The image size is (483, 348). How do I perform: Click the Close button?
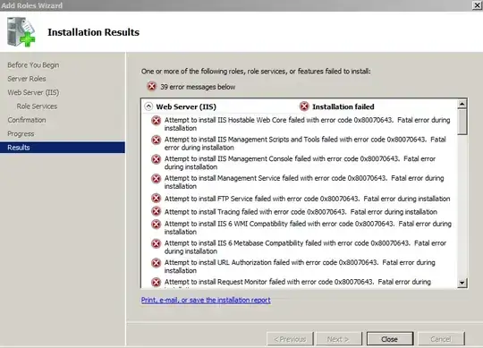[390, 339]
